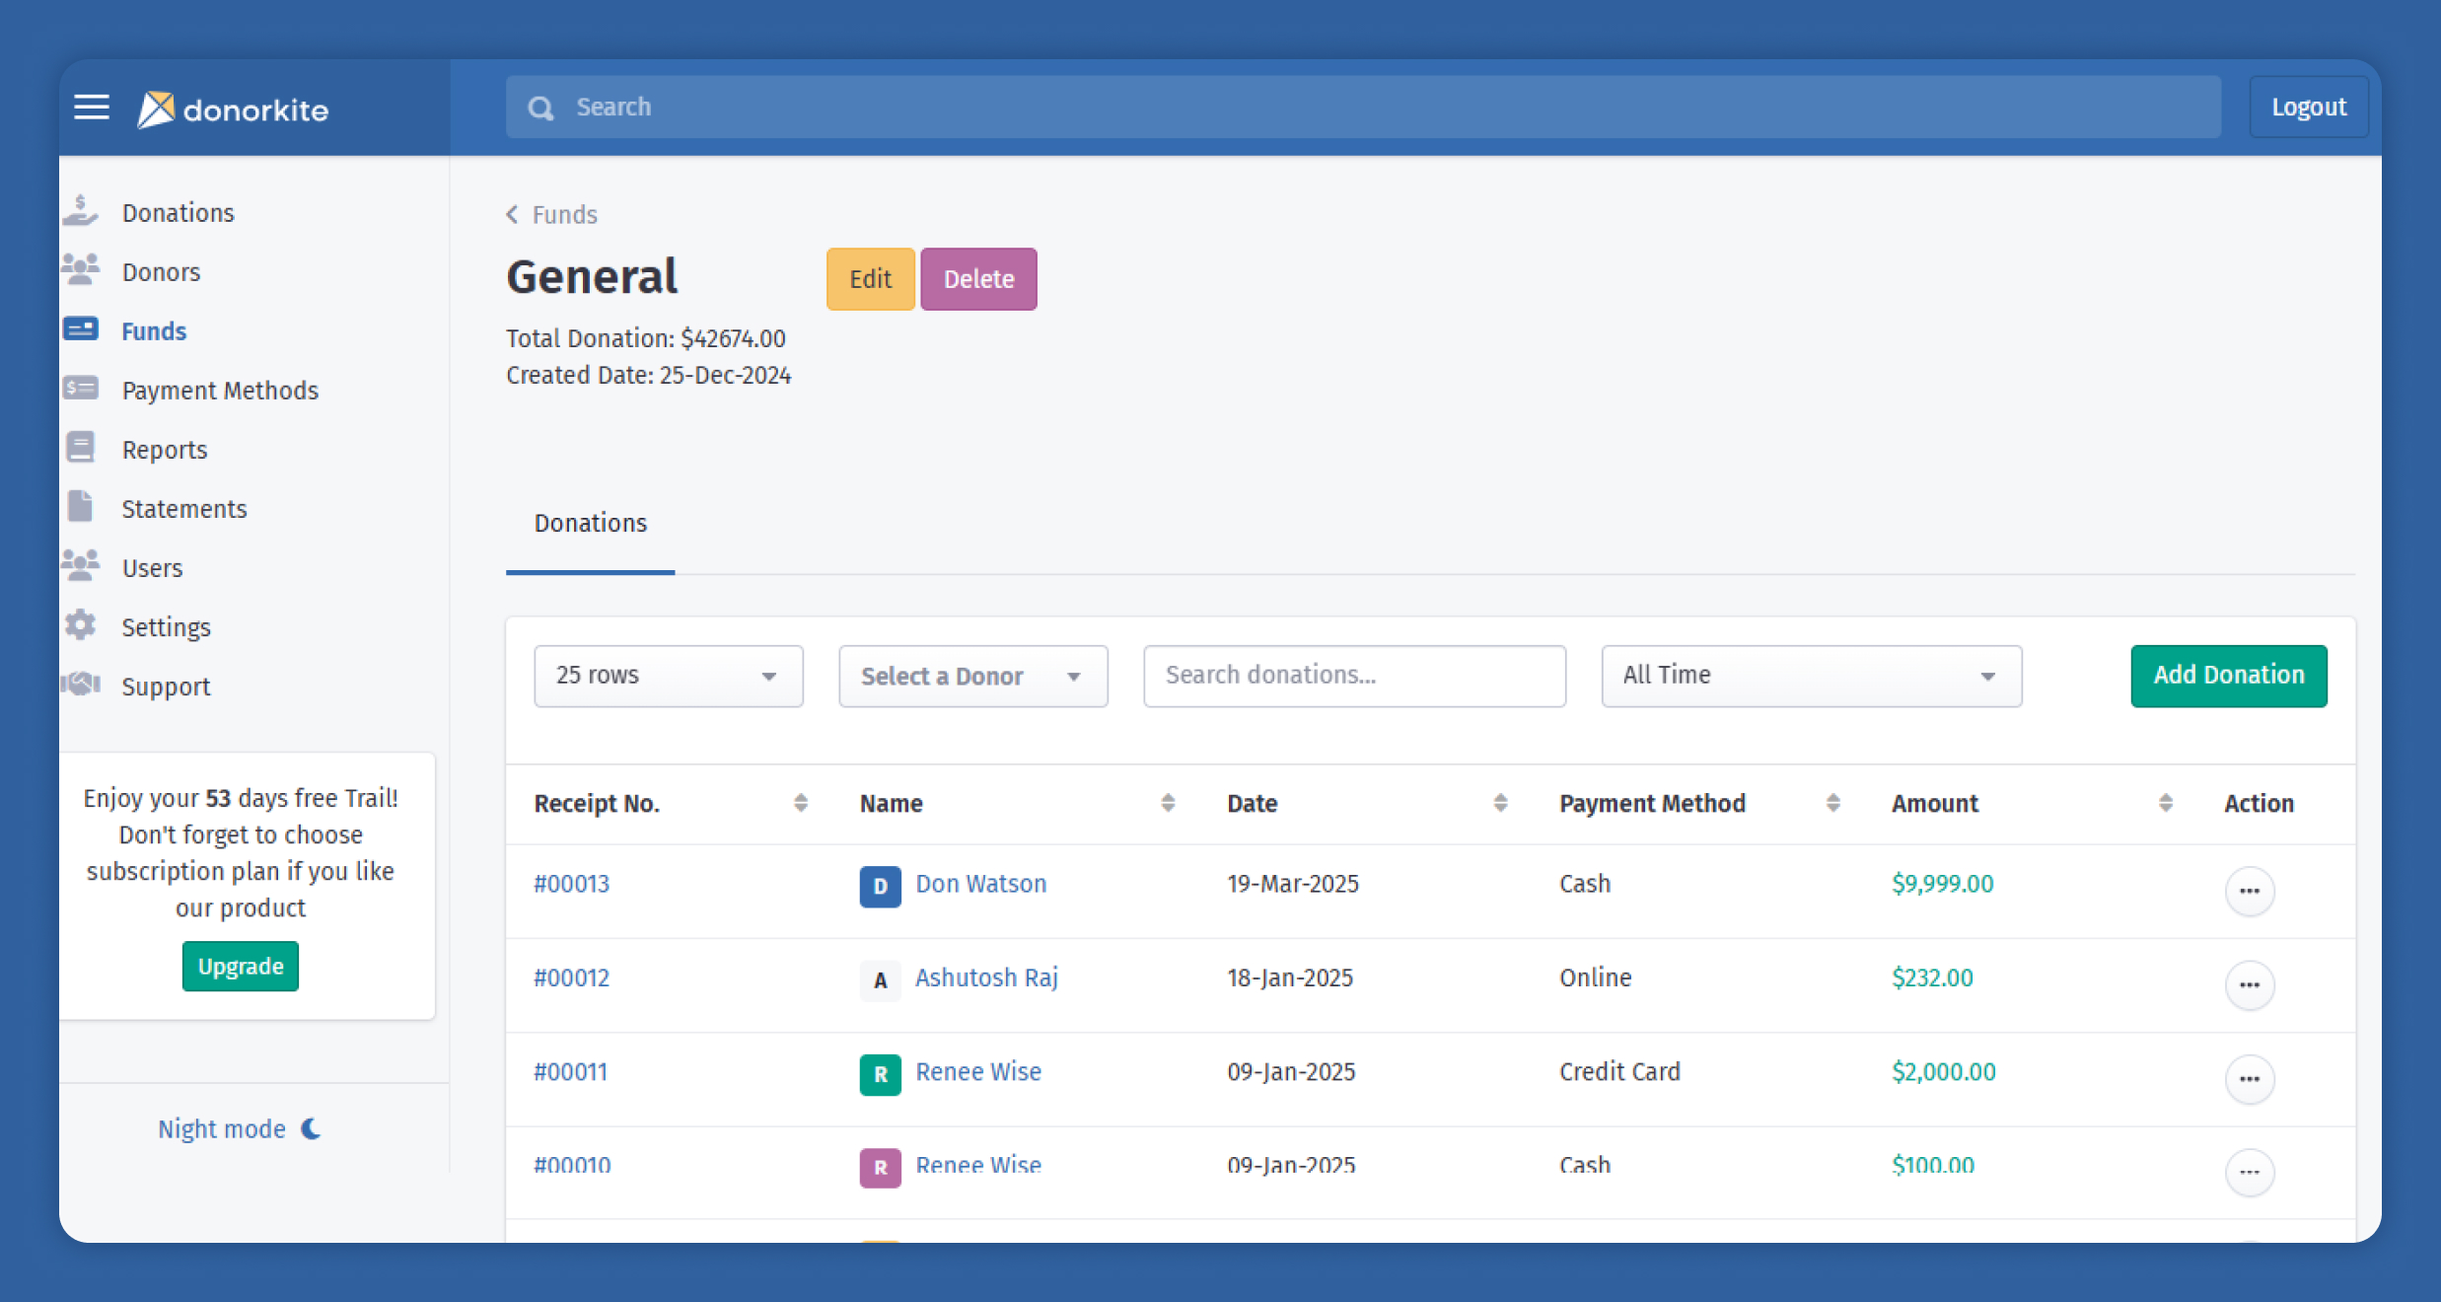Switch to the Donations tab

[590, 524]
